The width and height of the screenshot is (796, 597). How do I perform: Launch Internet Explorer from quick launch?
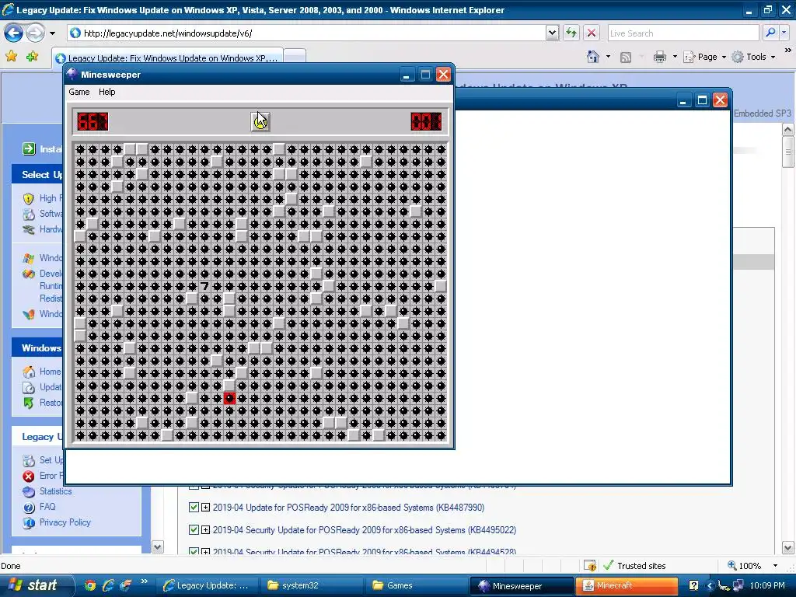click(107, 585)
